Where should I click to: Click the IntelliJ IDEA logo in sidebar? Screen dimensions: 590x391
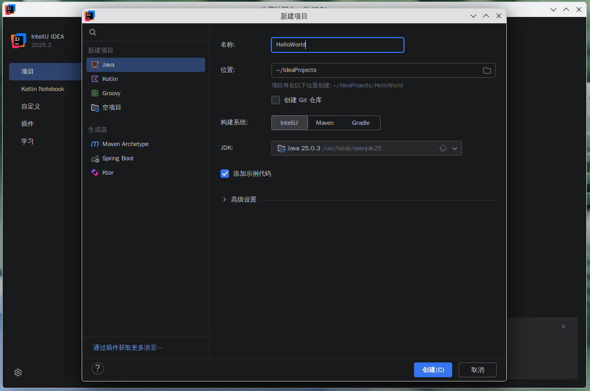[19, 41]
